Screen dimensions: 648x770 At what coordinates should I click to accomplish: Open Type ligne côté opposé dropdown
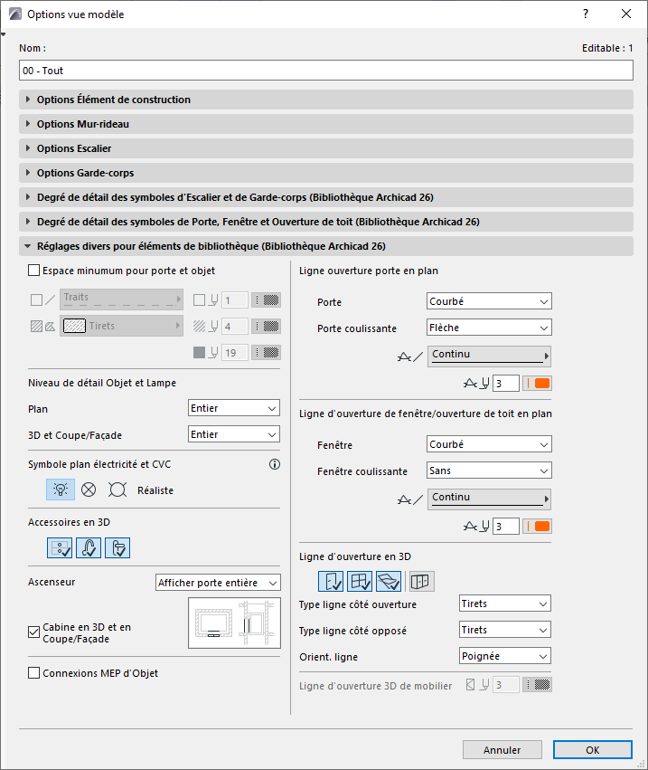pyautogui.click(x=505, y=630)
